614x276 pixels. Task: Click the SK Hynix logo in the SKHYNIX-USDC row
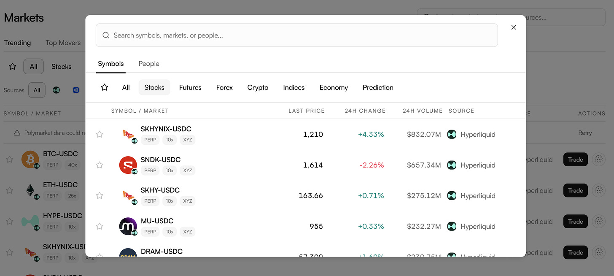pyautogui.click(x=128, y=134)
